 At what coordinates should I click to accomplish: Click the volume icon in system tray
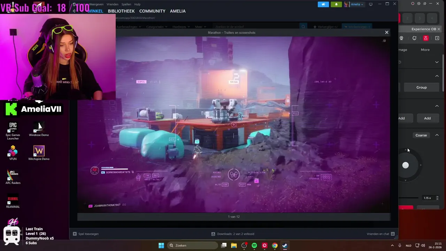[x=423, y=245]
